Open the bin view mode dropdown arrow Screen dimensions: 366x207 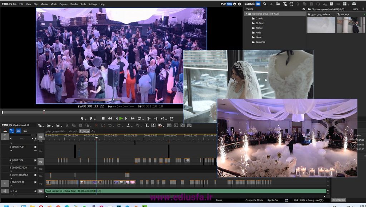(x=348, y=5)
